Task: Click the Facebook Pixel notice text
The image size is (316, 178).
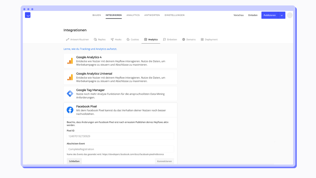Action: click(118, 124)
